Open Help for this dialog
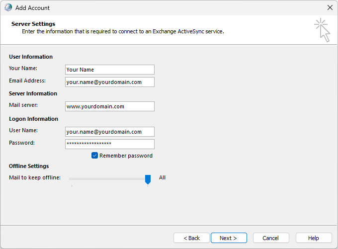The image size is (338, 249). [x=314, y=238]
